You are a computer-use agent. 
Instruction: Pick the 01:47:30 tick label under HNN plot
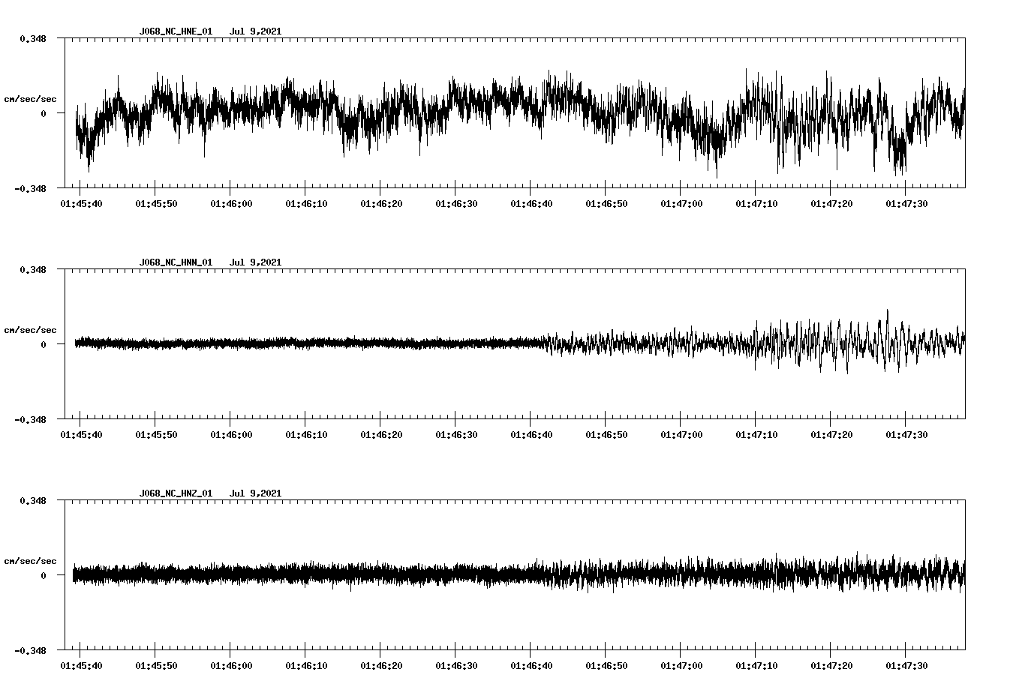[x=906, y=435]
